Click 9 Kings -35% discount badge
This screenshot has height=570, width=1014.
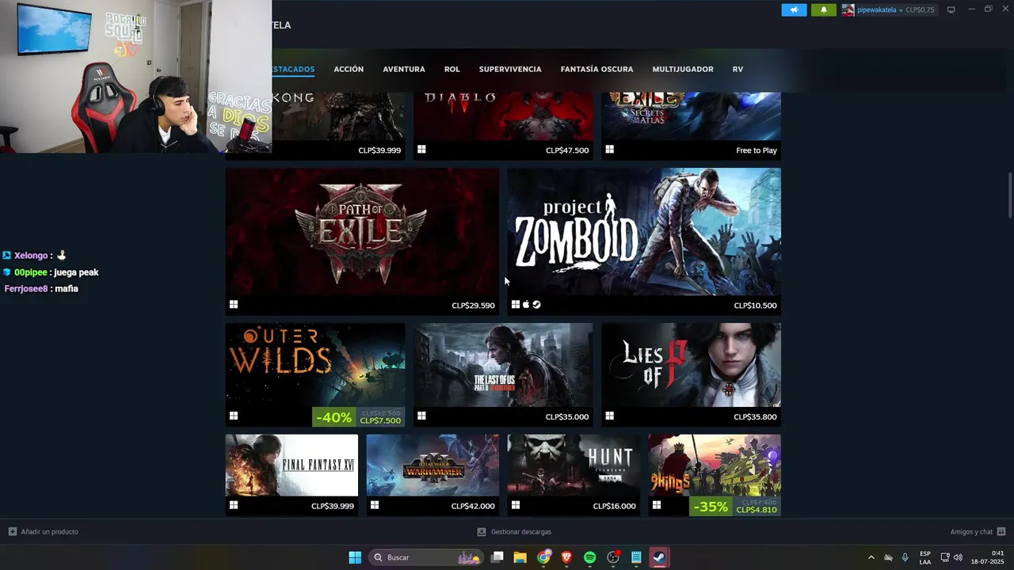click(x=711, y=507)
